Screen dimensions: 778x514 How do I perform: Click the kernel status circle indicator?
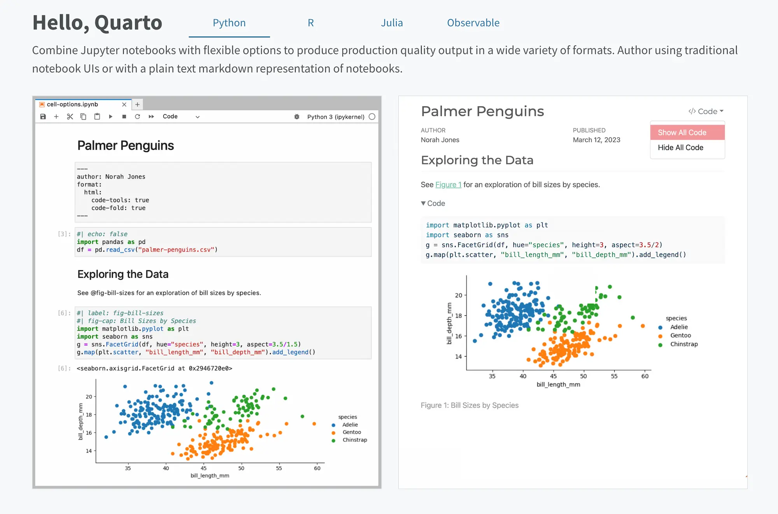click(372, 117)
